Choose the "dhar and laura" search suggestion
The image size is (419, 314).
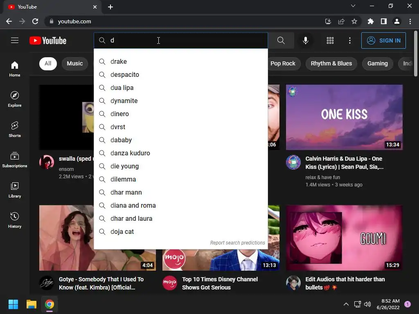click(181, 218)
